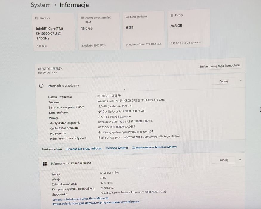Open the breadcrumb separator chevron after System
261x209 pixels.
pyautogui.click(x=55, y=5)
